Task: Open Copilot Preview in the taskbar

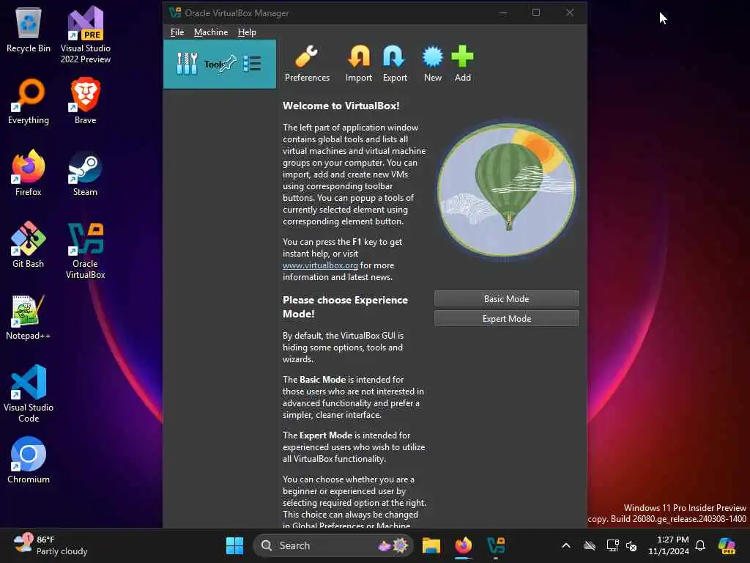Action: pos(727,545)
